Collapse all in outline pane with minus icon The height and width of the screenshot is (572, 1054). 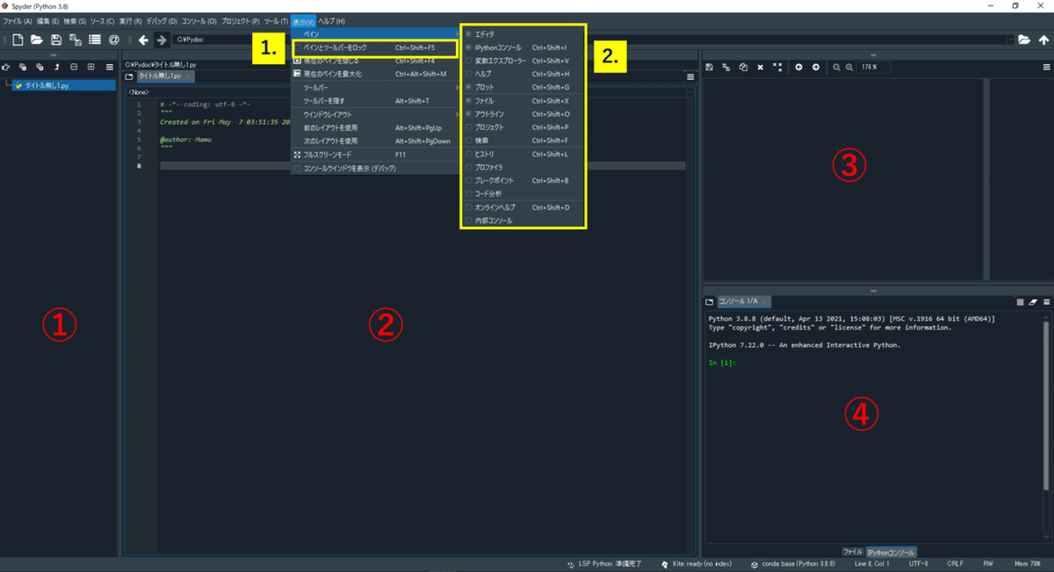[x=74, y=67]
